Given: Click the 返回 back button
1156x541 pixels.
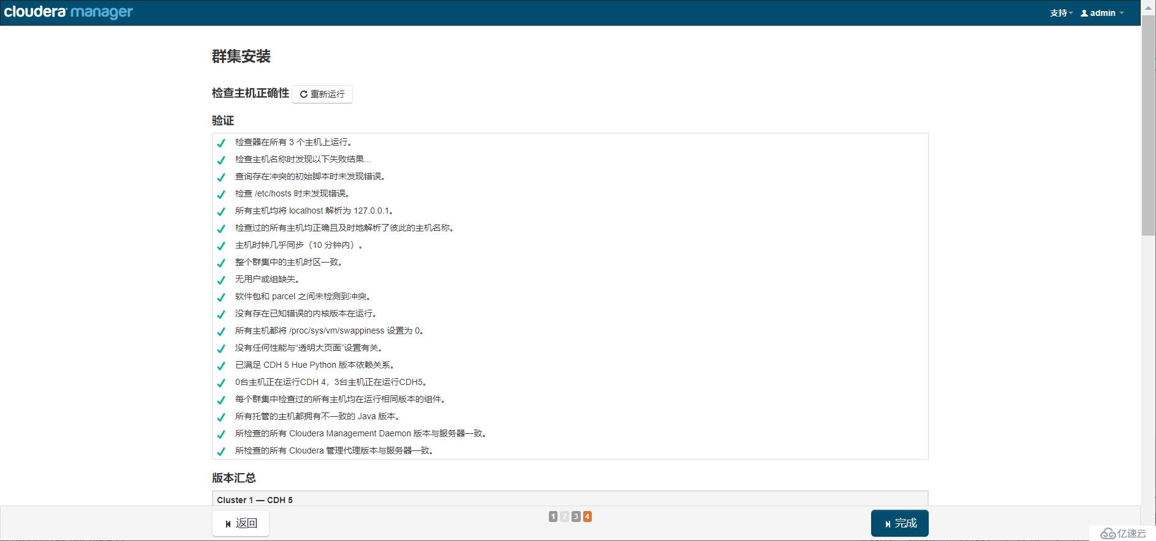Looking at the screenshot, I should click(241, 523).
